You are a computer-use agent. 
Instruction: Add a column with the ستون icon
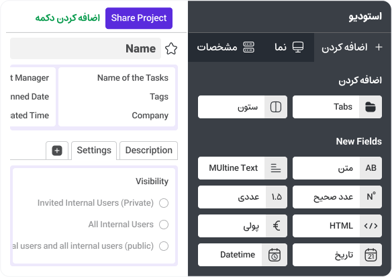[276, 107]
